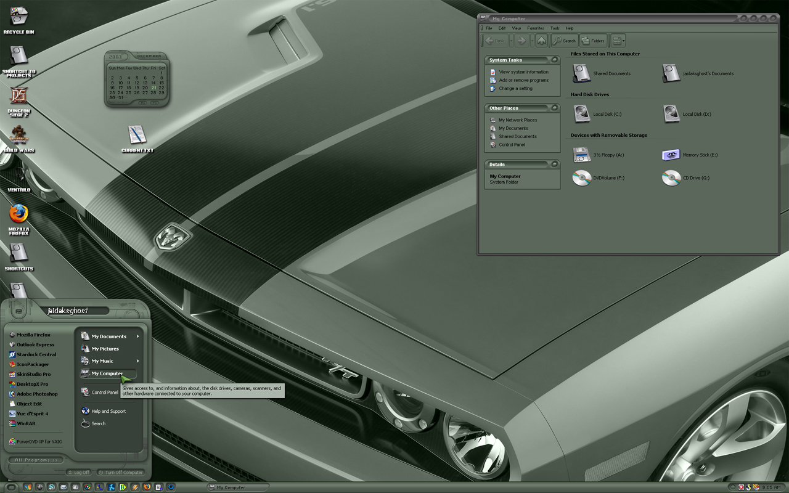Viewport: 789px width, 493px height.
Task: Expand All Programs list
Action: pyautogui.click(x=36, y=460)
